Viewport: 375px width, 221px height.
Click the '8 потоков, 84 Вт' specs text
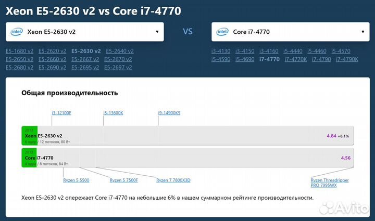pos(54,164)
